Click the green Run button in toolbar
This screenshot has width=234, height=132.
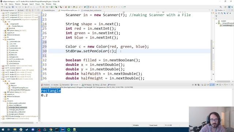point(52,7)
